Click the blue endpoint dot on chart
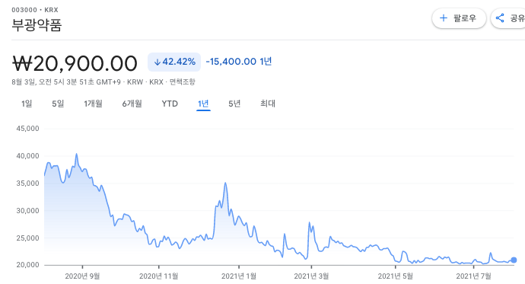The width and height of the screenshot is (525, 284). pyautogui.click(x=514, y=260)
